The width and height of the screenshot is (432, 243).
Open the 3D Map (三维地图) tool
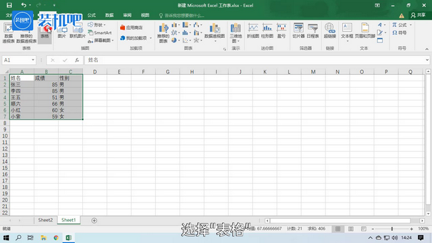(x=236, y=33)
